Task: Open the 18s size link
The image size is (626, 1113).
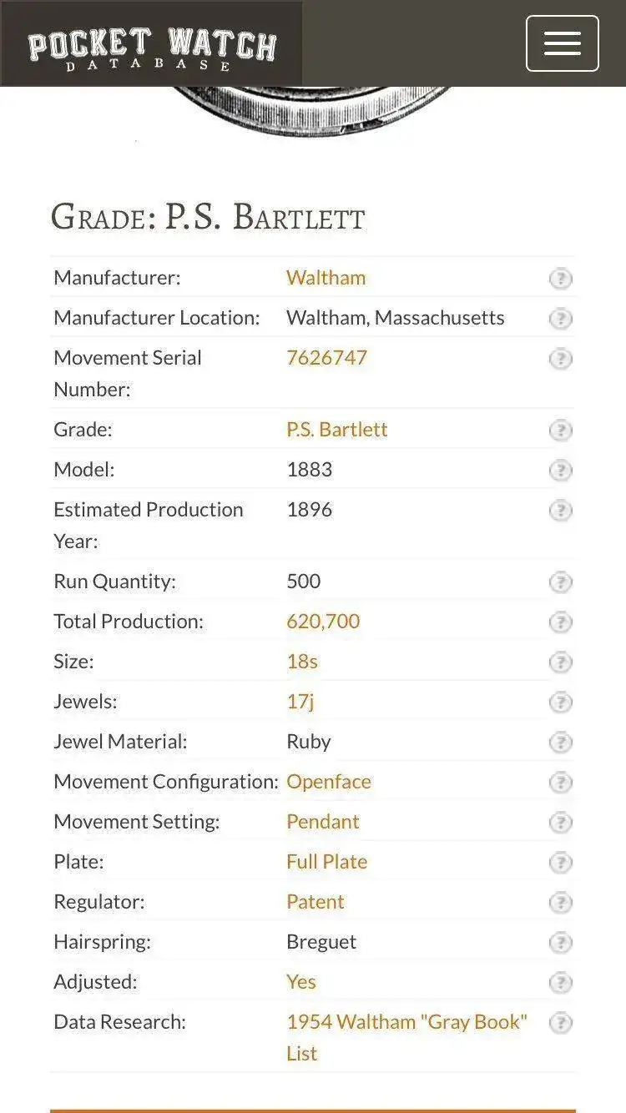Action: click(302, 662)
